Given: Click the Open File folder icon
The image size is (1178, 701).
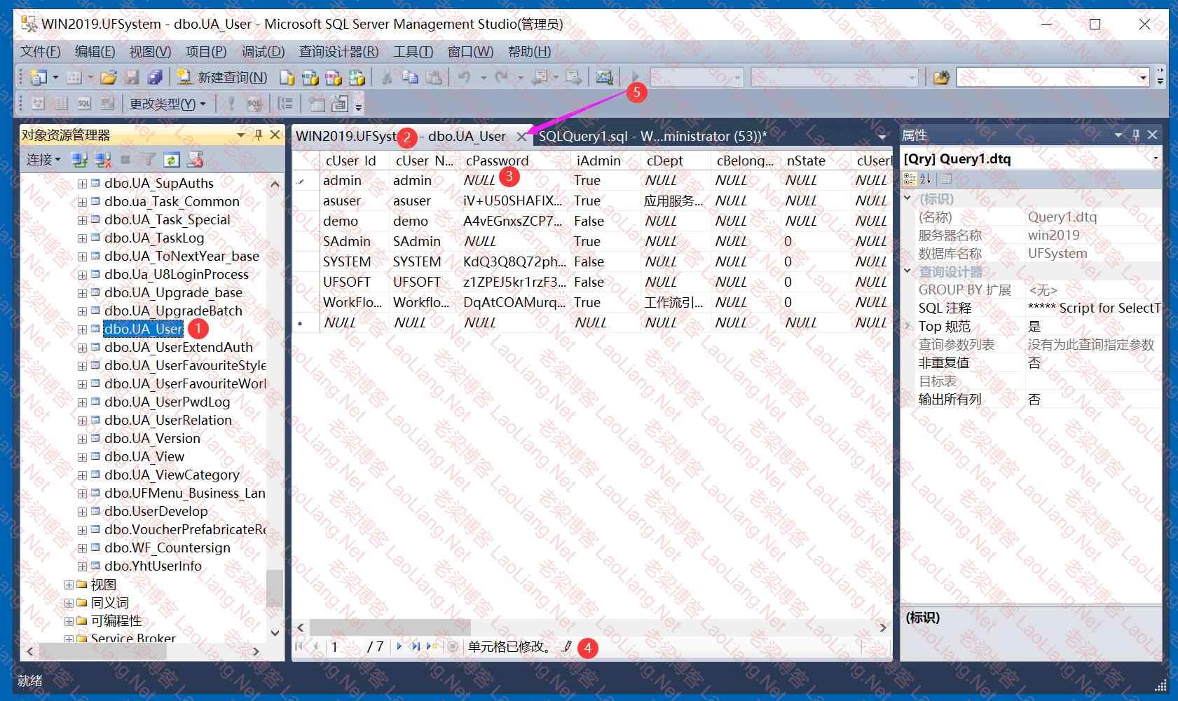Looking at the screenshot, I should click(x=108, y=77).
